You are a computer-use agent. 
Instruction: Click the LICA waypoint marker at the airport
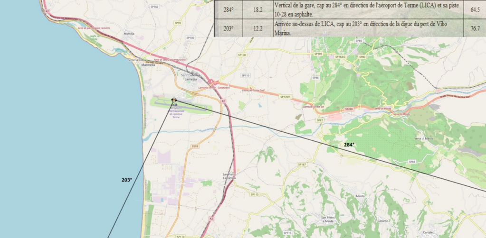(174, 100)
